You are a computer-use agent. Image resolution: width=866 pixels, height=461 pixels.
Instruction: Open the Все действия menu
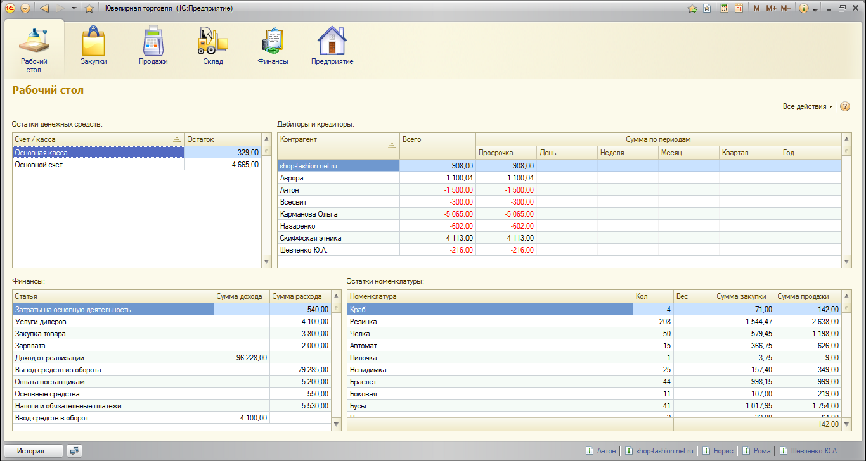[x=808, y=106]
